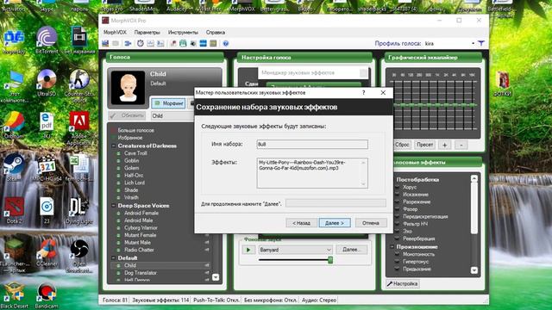Click the first blue icon in MorphVOX toolbar
Screen dimensions: 552x310
pos(105,44)
